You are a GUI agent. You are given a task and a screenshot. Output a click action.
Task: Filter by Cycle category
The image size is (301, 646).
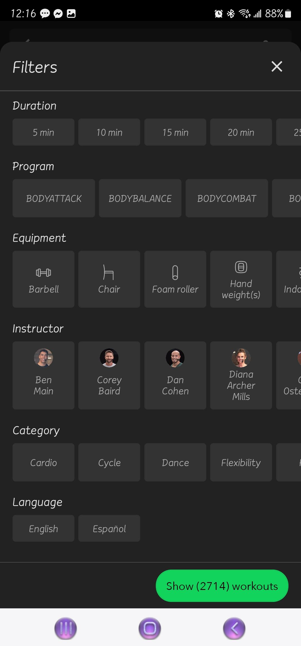pos(109,462)
